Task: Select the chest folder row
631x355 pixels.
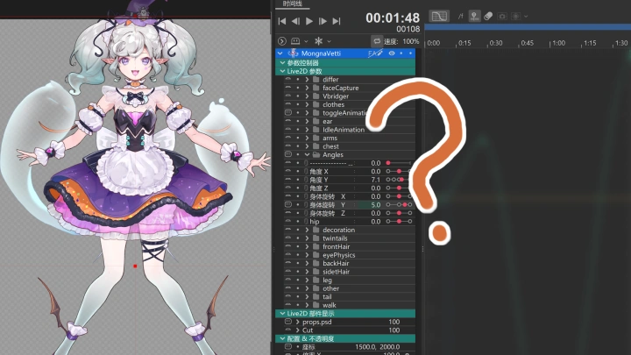Action: tap(350, 146)
